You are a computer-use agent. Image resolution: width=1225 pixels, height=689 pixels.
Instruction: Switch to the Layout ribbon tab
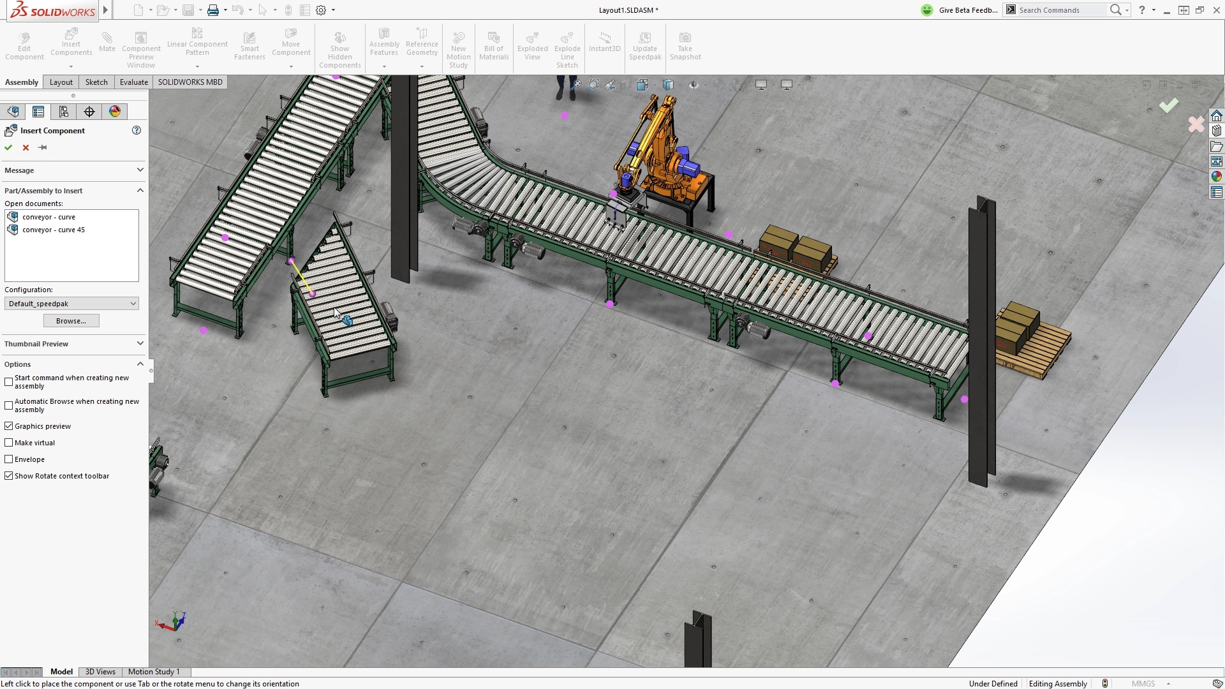pos(61,82)
